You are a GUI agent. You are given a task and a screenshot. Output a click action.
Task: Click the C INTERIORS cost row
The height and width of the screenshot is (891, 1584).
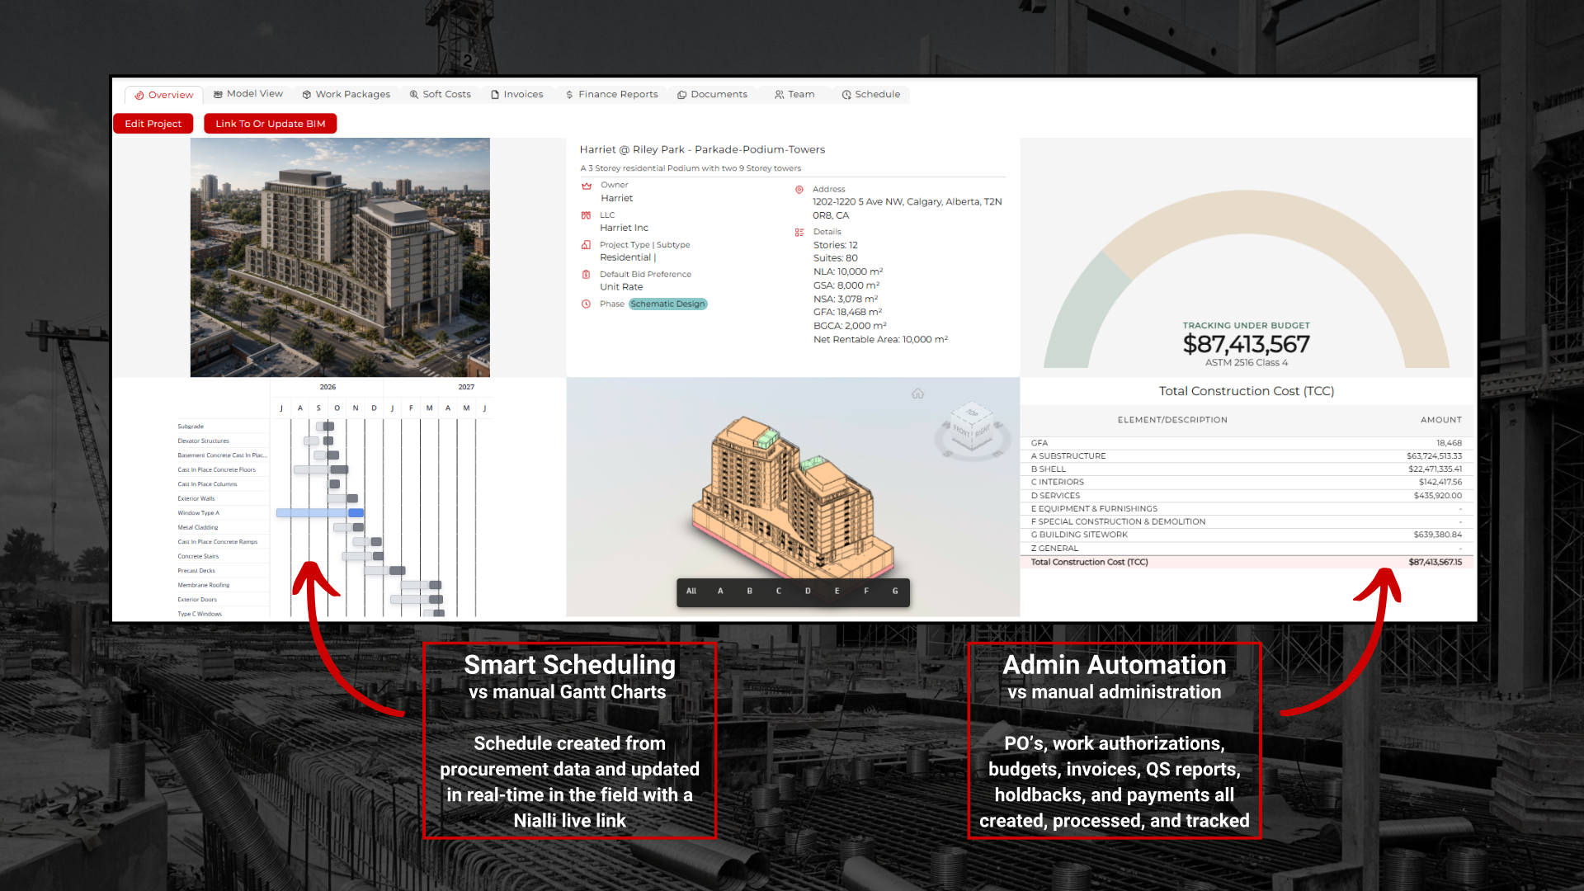(x=1246, y=483)
